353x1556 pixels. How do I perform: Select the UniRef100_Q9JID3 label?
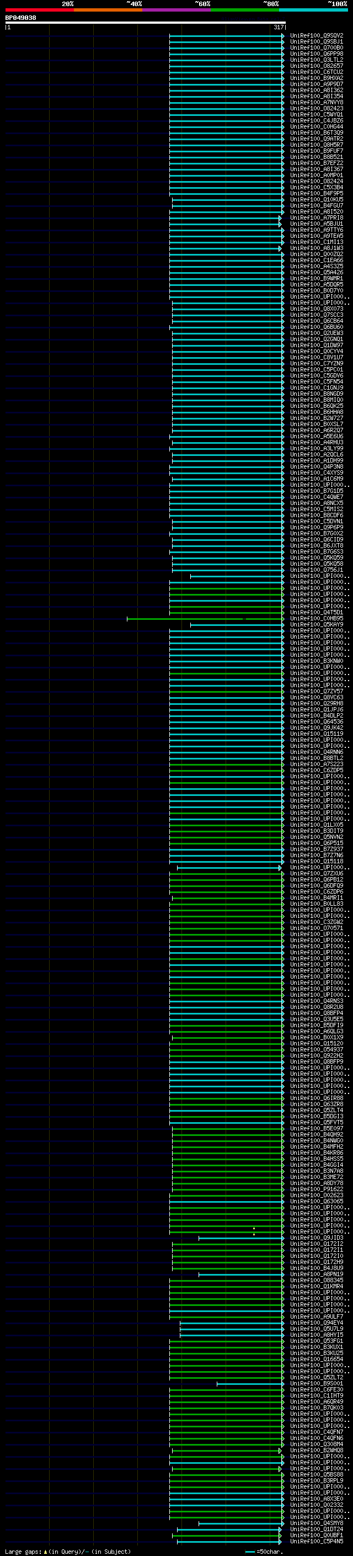point(317,1238)
